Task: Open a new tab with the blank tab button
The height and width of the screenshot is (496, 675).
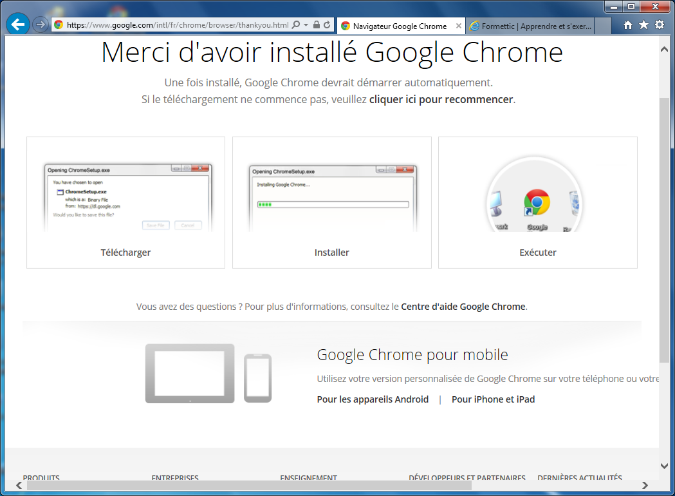Action: point(603,26)
